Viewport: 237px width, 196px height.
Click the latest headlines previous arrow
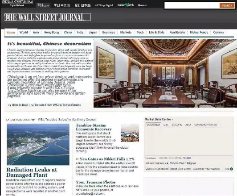coord(32,120)
